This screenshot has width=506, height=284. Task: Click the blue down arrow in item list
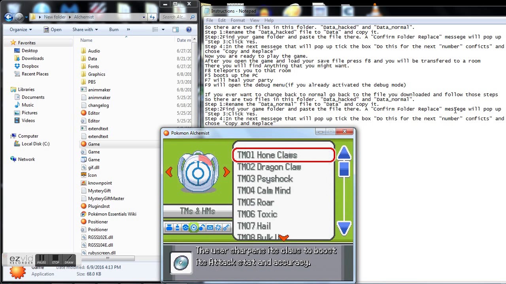(x=344, y=228)
